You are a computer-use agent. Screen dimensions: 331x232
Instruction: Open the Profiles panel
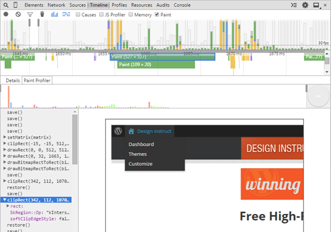click(119, 5)
